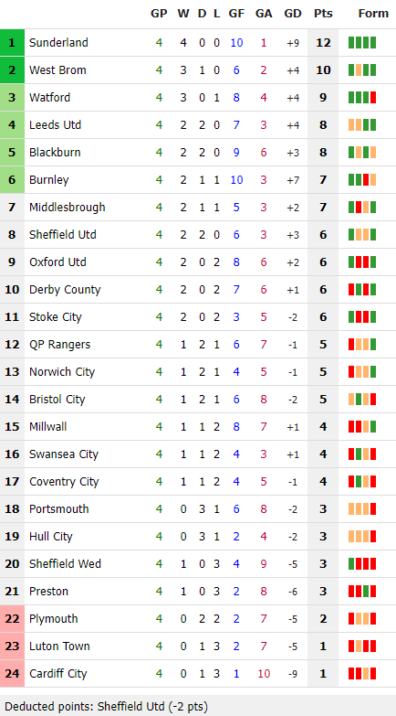Click Watford's form indicator bars
Viewport: 396px width, 716px height.
point(362,98)
